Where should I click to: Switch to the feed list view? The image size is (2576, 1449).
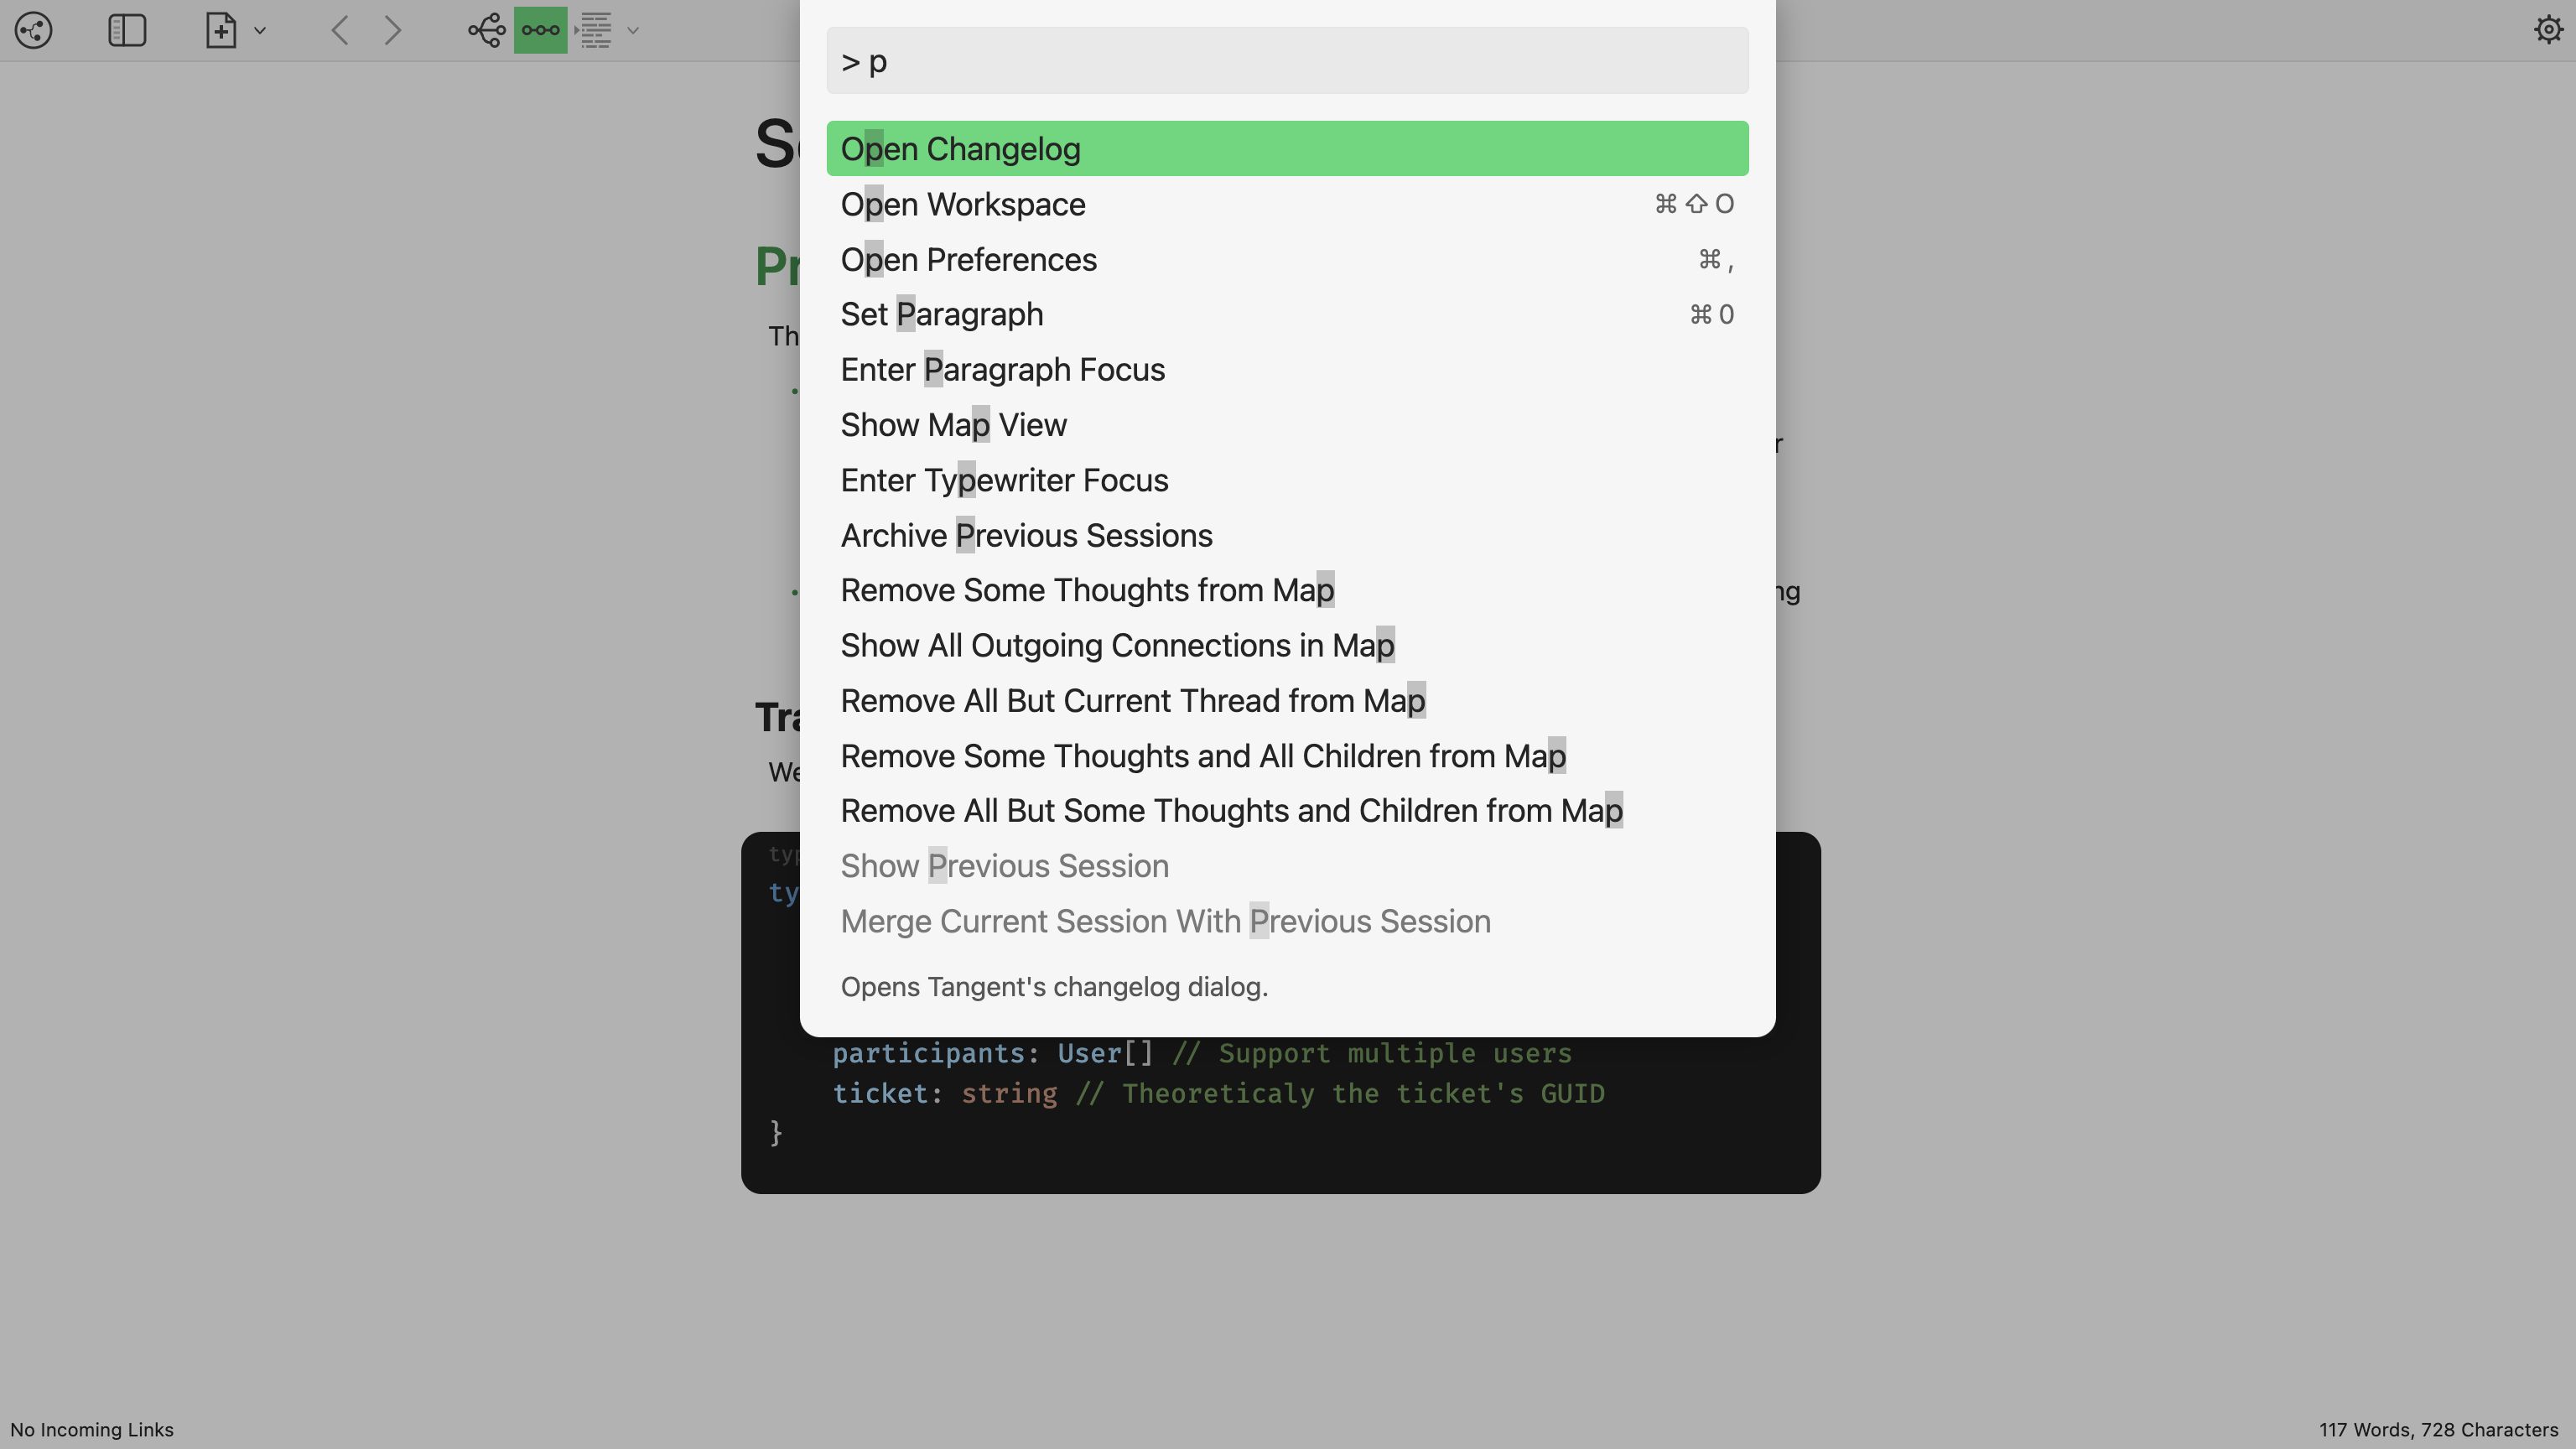click(x=597, y=30)
